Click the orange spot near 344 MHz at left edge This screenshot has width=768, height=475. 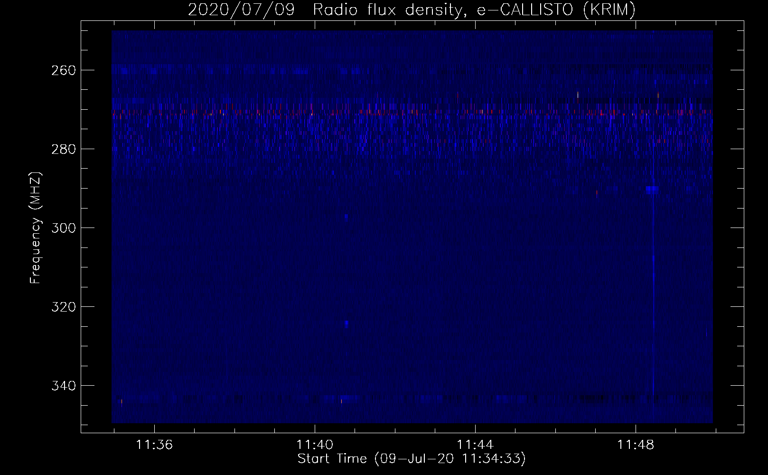122,402
